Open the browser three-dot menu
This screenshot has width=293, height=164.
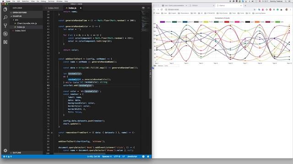291,10
